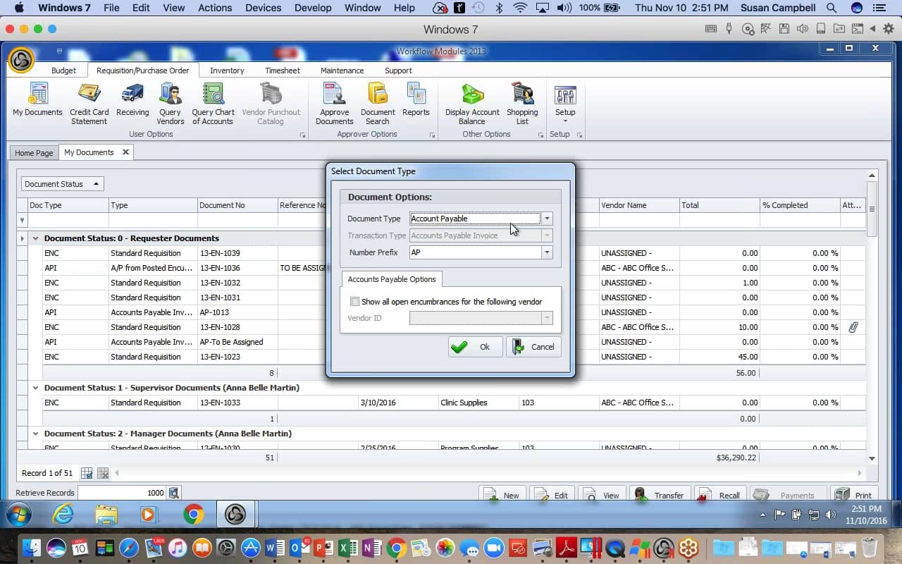The height and width of the screenshot is (564, 902).
Task: Open Maintenance ribbon tab
Action: tap(342, 70)
